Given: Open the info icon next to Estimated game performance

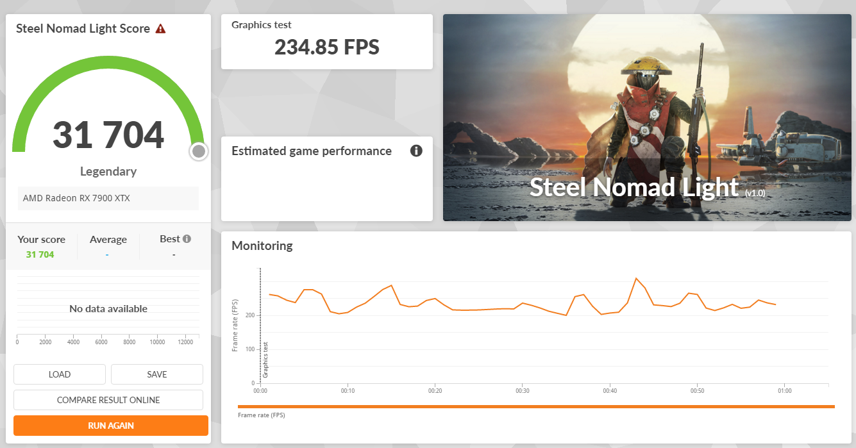Looking at the screenshot, I should (416, 151).
